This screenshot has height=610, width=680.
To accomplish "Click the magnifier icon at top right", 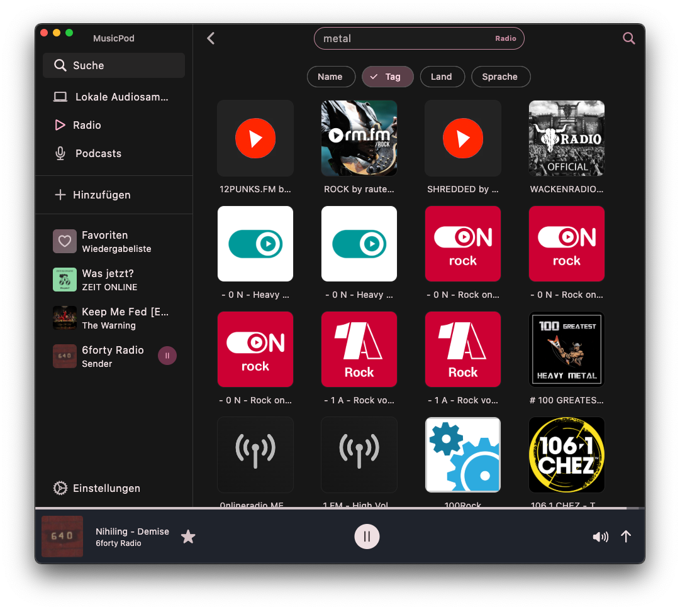I will (x=629, y=38).
